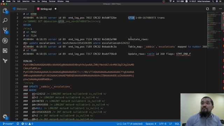224x126 pixels.
Task: Open the Help menu
Action: 67,1
